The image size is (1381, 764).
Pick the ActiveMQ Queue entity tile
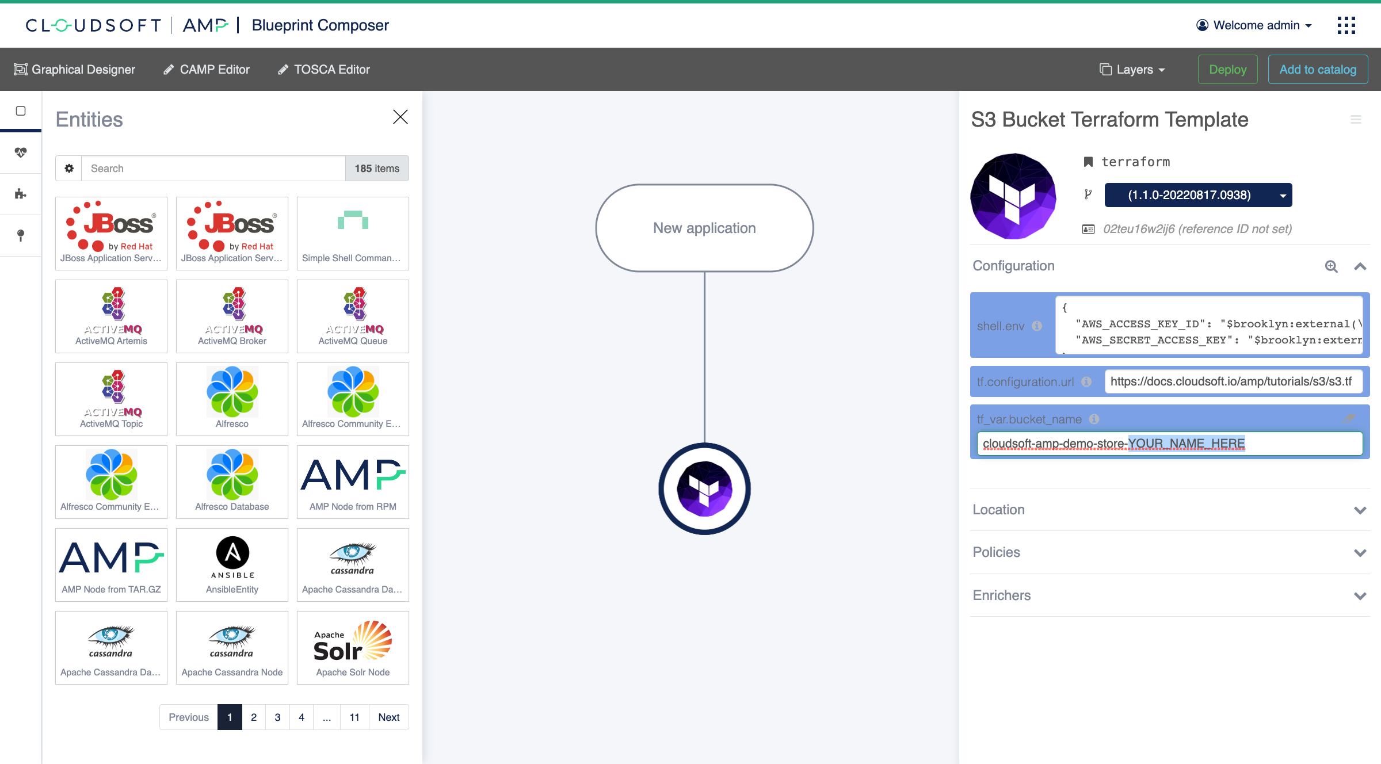353,316
